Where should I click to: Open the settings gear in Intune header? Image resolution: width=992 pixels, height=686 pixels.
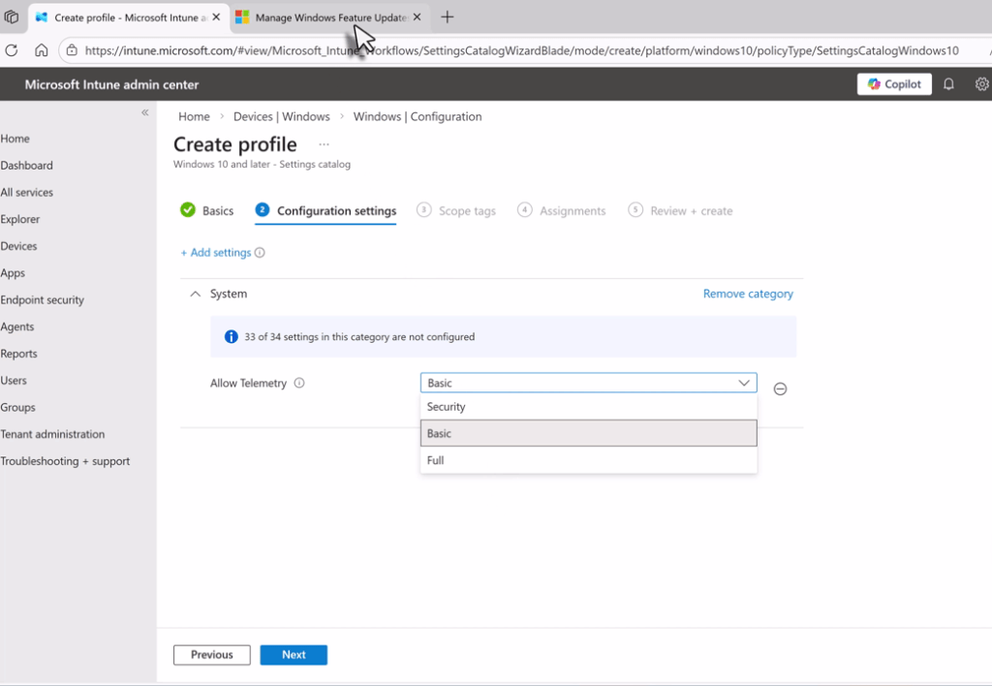(x=982, y=84)
